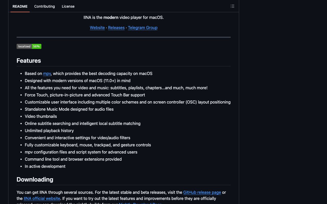This screenshot has width=327, height=204.
Task: Follow the mpv link
Action: [x=47, y=73]
